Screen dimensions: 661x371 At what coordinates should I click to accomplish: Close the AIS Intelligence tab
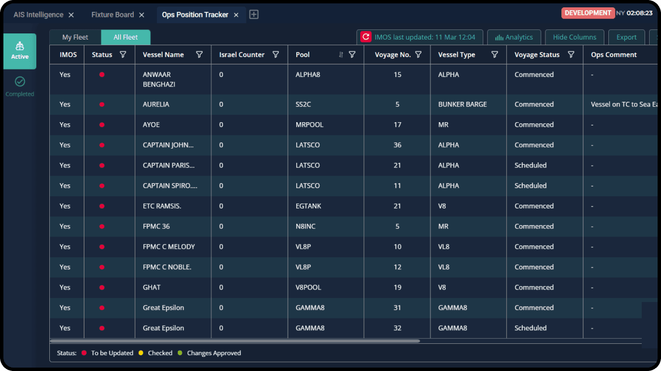[x=71, y=15]
